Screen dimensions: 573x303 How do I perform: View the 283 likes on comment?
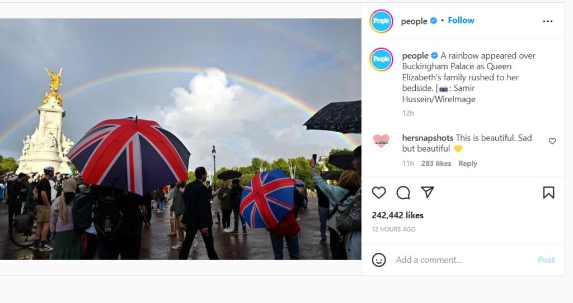point(436,163)
